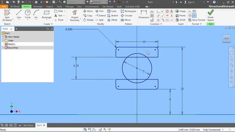The image size is (235, 132).
Task: Select the Extend tool
Action: (100, 15)
